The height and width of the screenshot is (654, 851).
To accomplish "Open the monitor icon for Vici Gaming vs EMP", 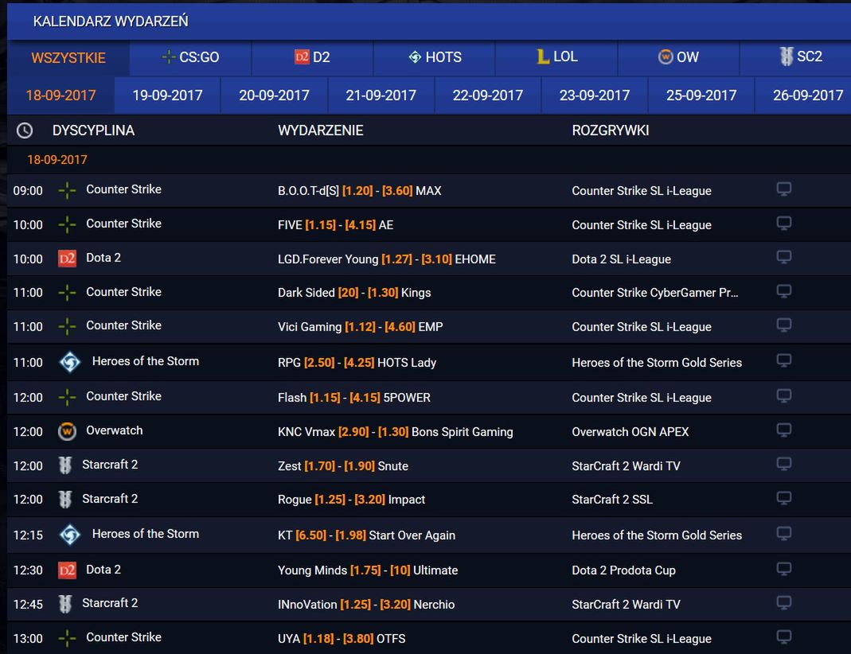I will coord(783,325).
